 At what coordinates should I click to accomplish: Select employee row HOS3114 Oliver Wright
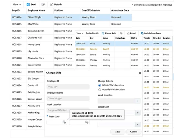(71, 17)
